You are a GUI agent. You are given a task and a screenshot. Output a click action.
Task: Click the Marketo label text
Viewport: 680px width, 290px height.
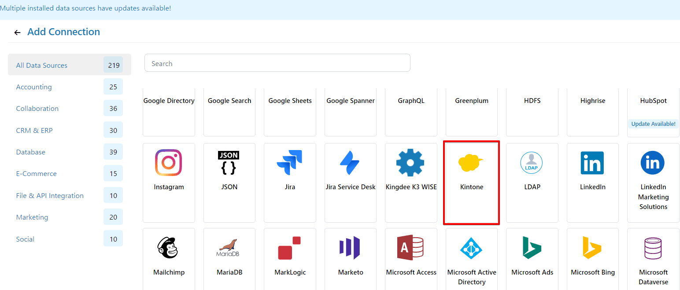(351, 272)
